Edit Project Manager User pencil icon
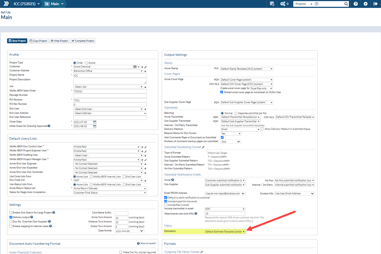Screen dimensions: 381x254 point(145,160)
